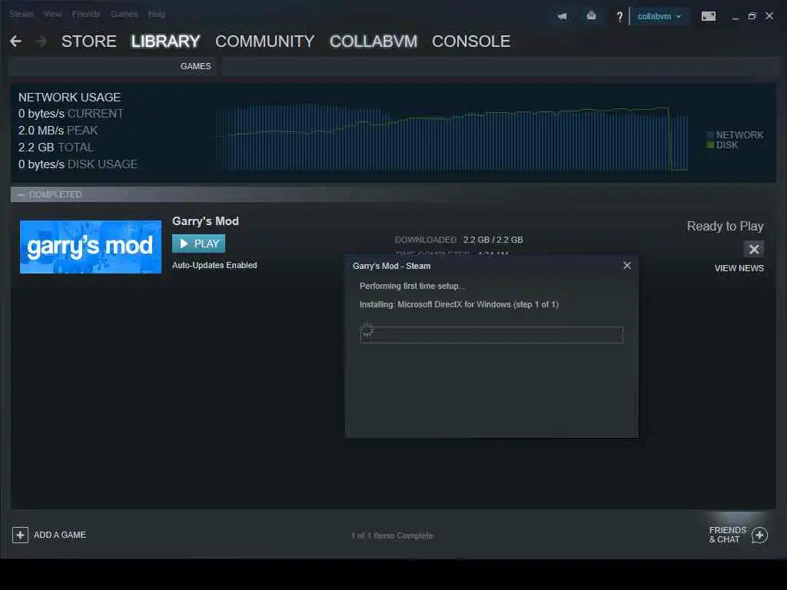This screenshot has height=590, width=787.
Task: Open View News for Garry's Mod
Action: click(739, 268)
